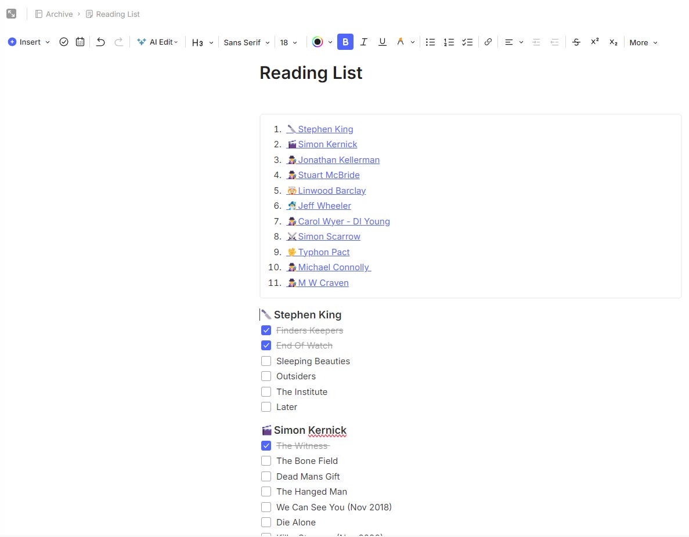This screenshot has width=689, height=537.
Task: Click the text highlight color icon
Action: click(401, 42)
